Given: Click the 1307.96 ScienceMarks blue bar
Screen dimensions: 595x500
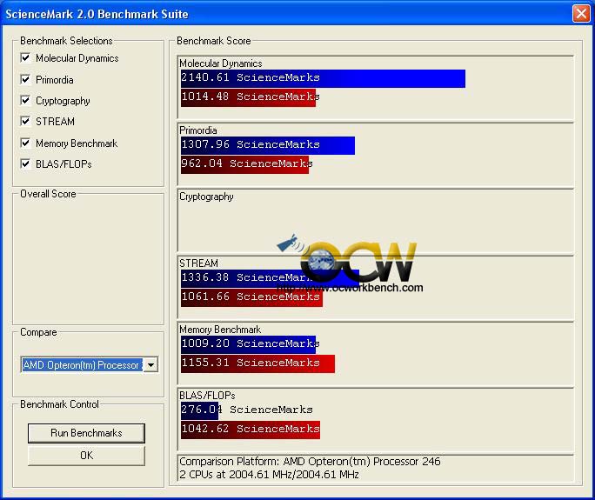Looking at the screenshot, I should [x=268, y=145].
